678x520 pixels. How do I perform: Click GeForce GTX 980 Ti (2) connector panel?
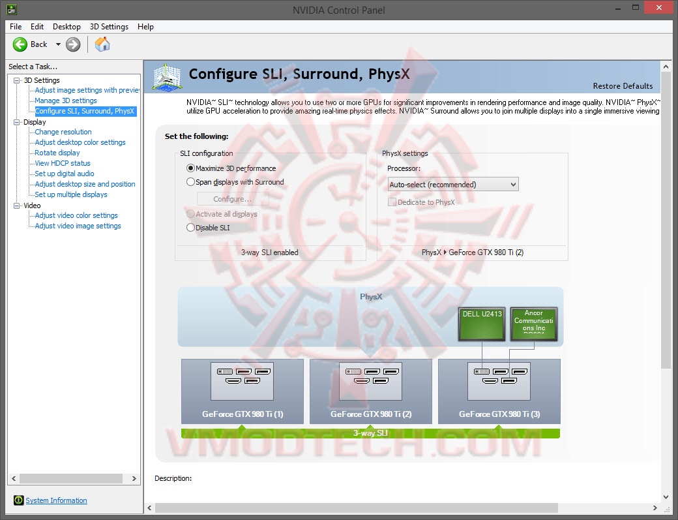pyautogui.click(x=370, y=380)
